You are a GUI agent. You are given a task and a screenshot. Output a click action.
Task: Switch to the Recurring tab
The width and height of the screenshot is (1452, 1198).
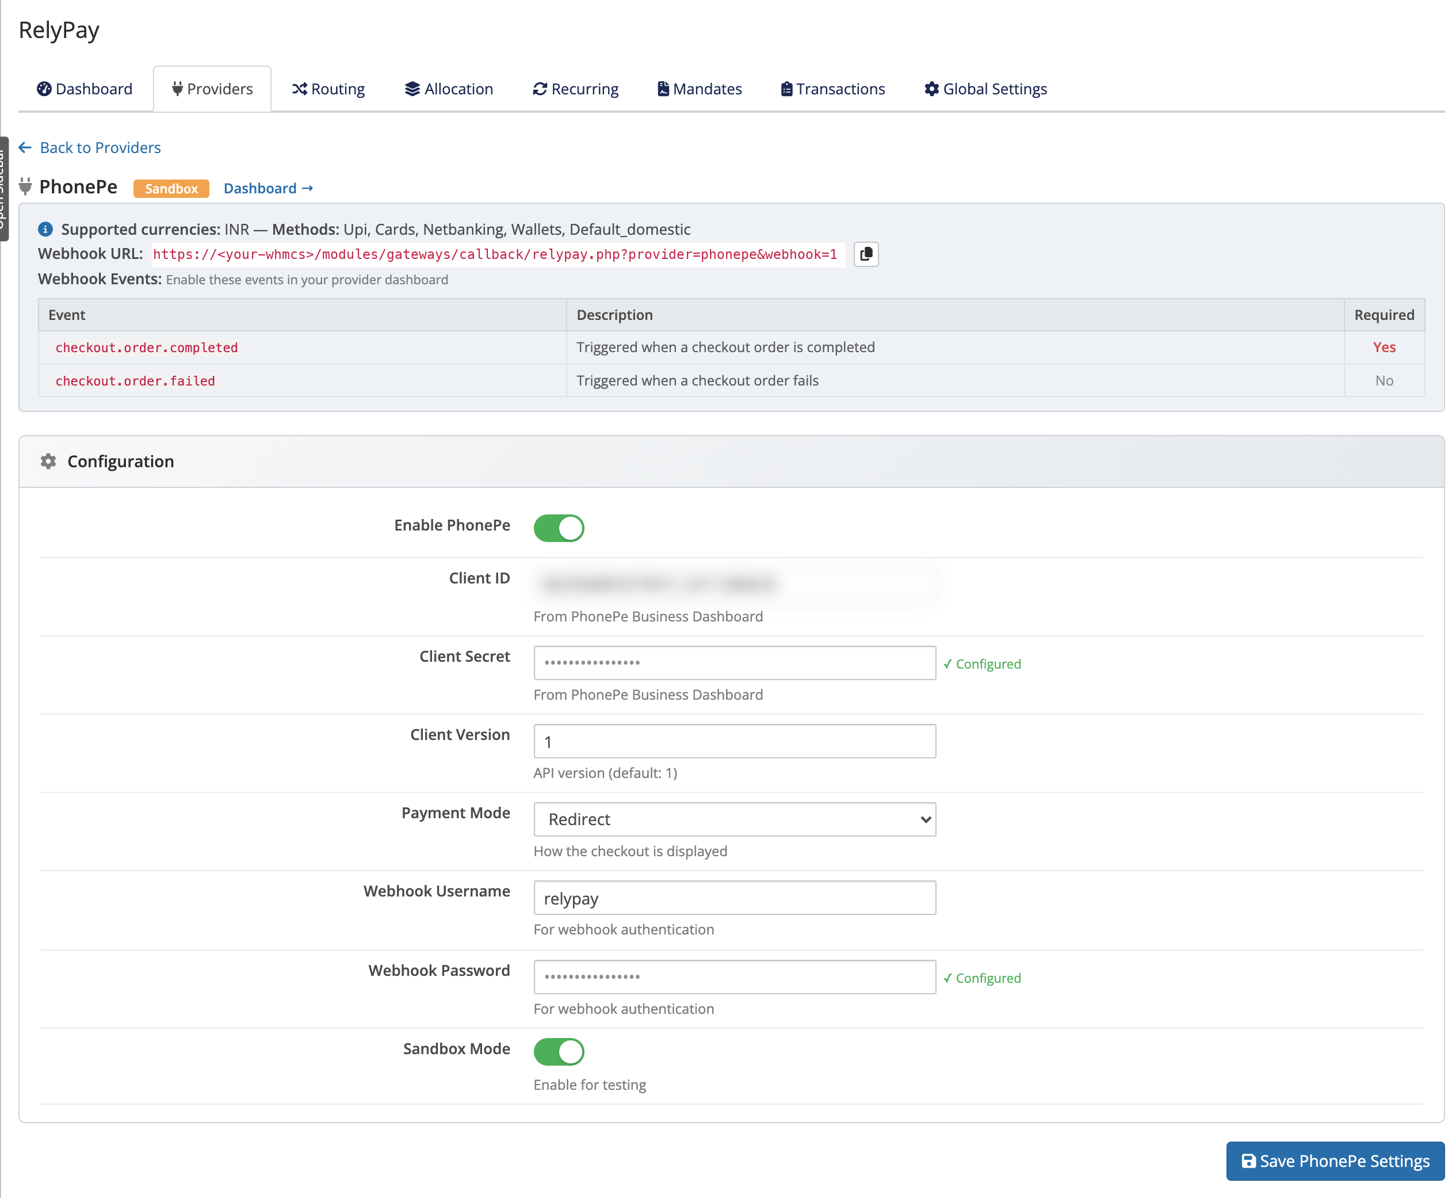[576, 89]
